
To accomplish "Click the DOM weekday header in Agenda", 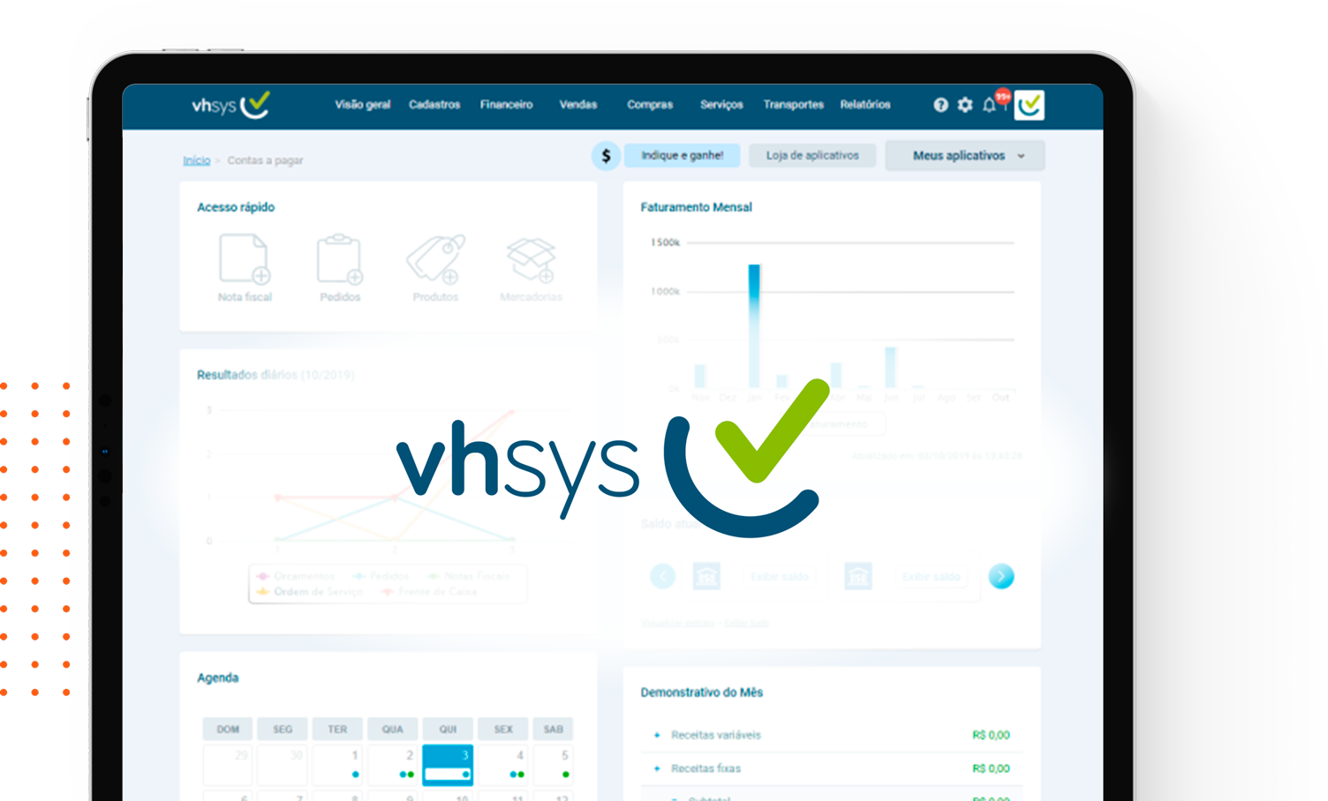I will (x=228, y=730).
